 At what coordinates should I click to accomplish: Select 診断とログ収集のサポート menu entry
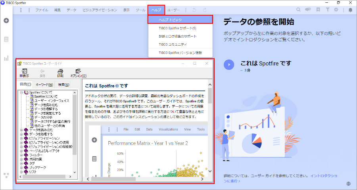click(180, 36)
